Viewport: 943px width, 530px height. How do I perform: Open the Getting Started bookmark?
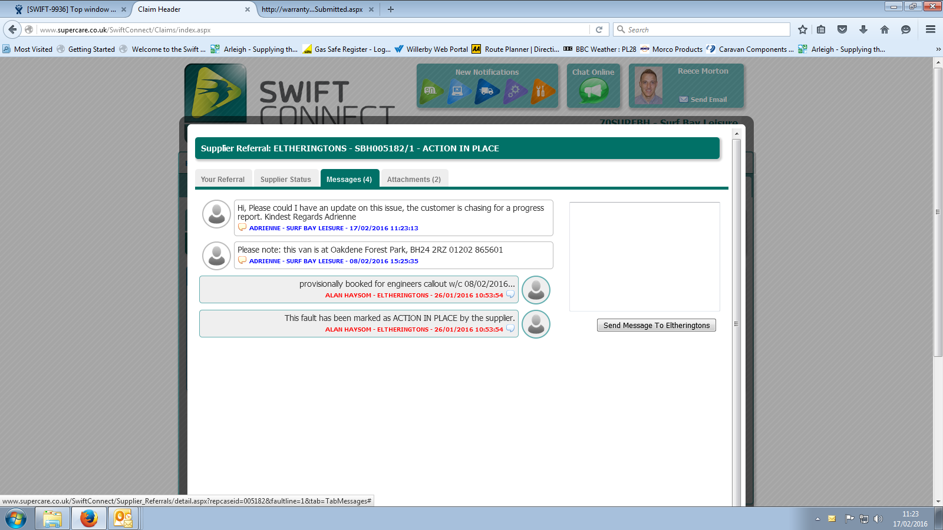[x=86, y=49]
